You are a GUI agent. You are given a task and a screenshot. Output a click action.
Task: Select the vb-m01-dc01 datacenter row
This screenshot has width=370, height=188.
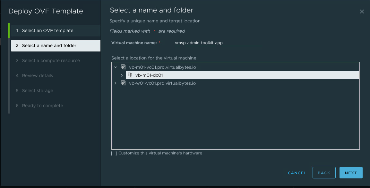[x=242, y=75]
